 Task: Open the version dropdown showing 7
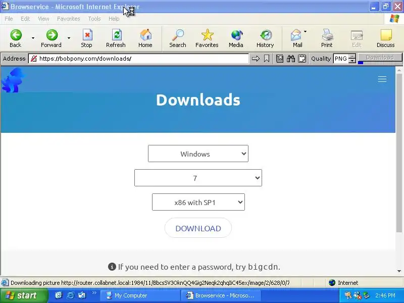coord(198,178)
